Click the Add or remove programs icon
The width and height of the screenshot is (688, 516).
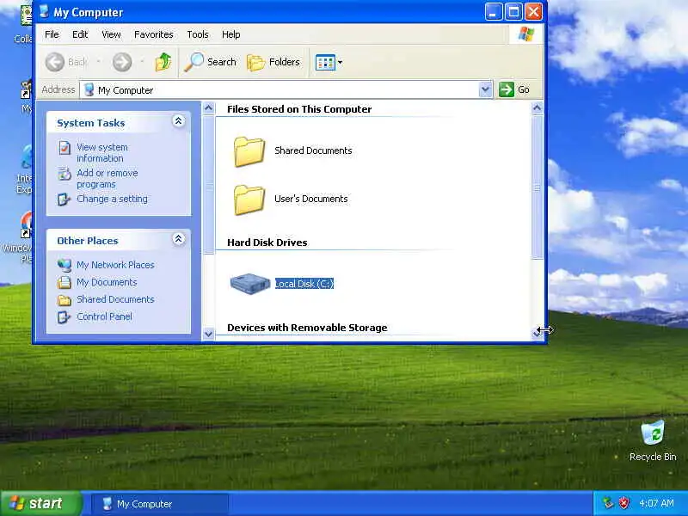pos(64,174)
